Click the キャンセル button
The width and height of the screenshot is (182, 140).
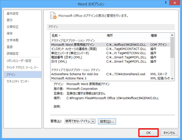coord(169,133)
